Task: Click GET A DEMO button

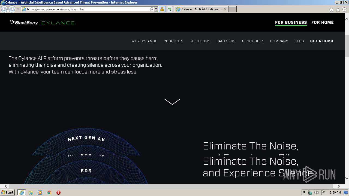Action: pos(322,41)
